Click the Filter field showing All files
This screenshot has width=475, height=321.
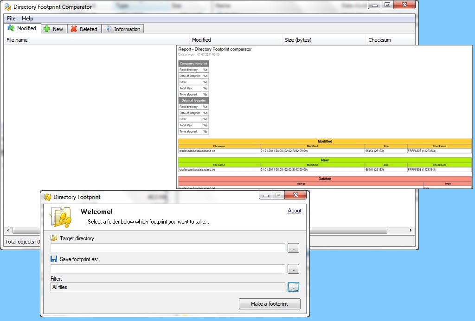[x=168, y=287]
